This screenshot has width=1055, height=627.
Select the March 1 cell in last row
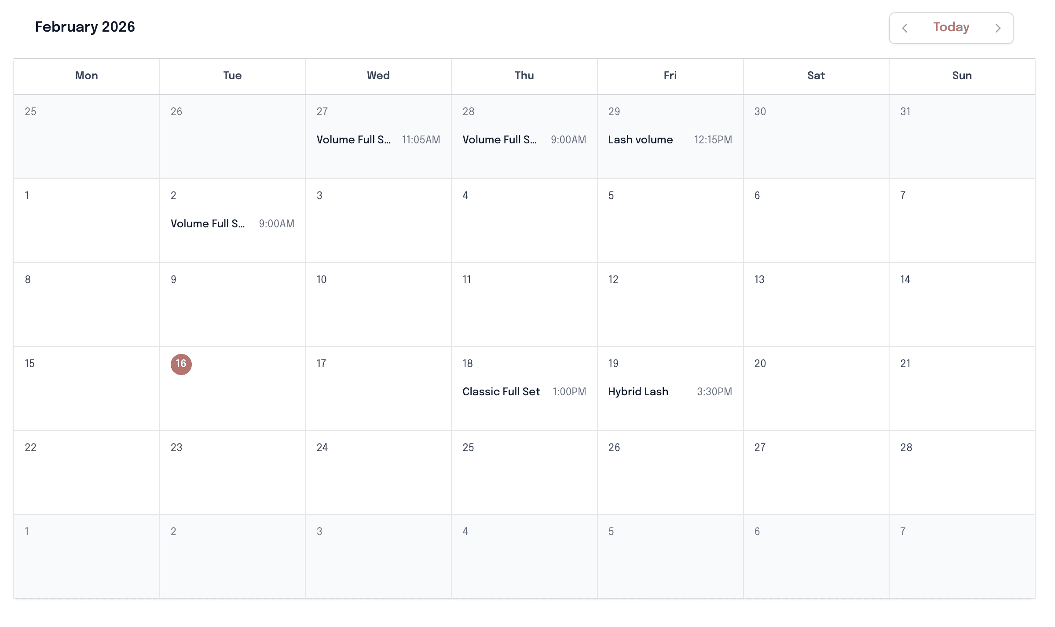tap(86, 556)
